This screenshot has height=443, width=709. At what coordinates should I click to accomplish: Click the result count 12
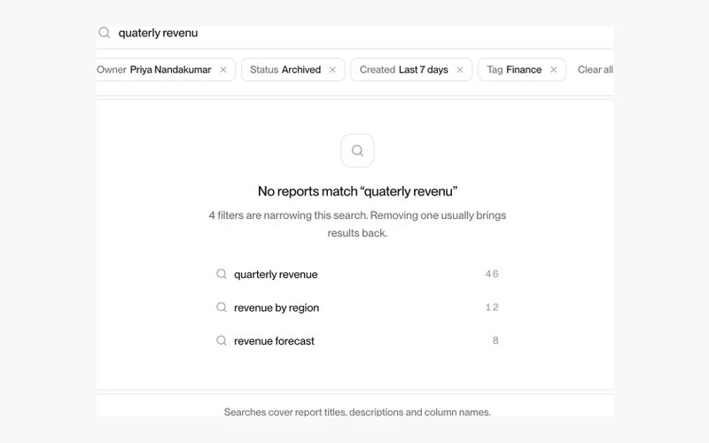click(492, 307)
